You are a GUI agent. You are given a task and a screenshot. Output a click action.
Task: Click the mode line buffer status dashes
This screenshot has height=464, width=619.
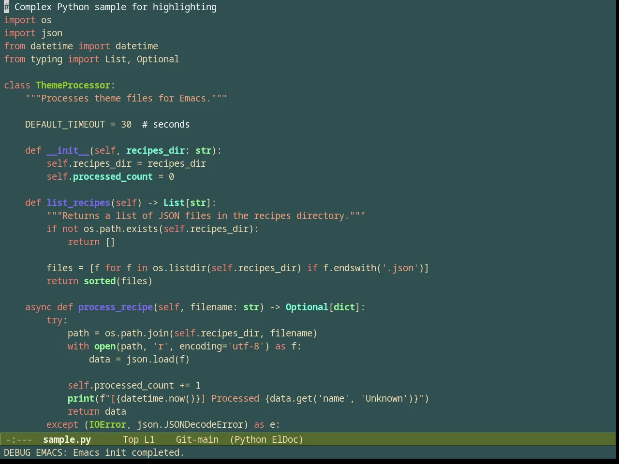tap(19, 439)
